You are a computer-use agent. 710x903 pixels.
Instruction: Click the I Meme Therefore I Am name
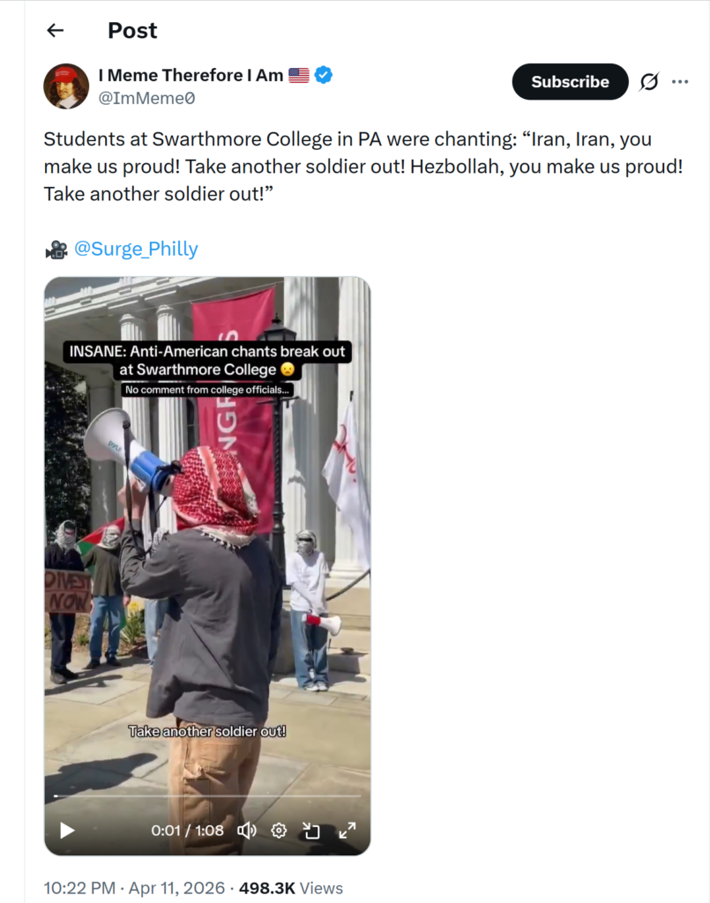point(191,76)
